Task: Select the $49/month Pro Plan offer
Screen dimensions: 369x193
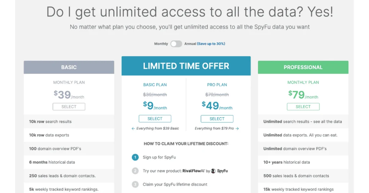Action: [x=217, y=119]
